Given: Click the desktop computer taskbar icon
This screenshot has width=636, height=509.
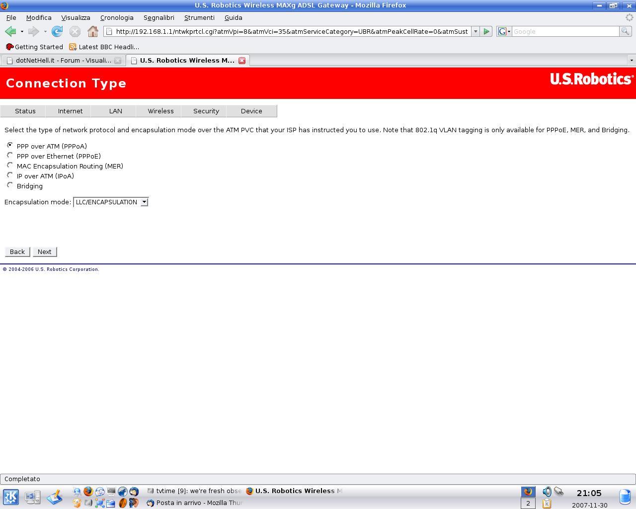Looking at the screenshot, I should pyautogui.click(x=32, y=497).
